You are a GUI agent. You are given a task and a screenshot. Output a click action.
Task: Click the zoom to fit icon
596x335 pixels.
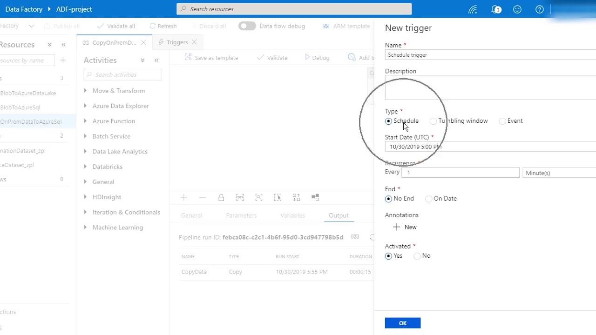pyautogui.click(x=259, y=198)
